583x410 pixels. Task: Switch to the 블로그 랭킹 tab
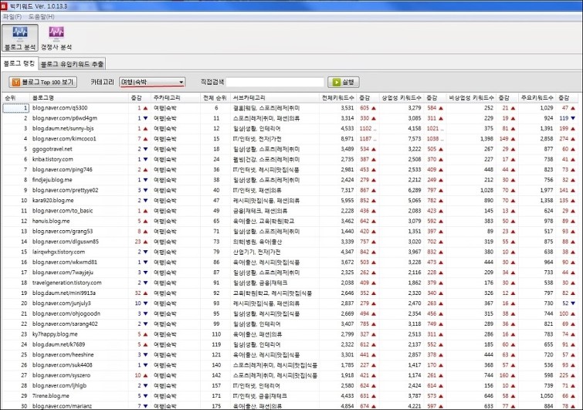19,63
